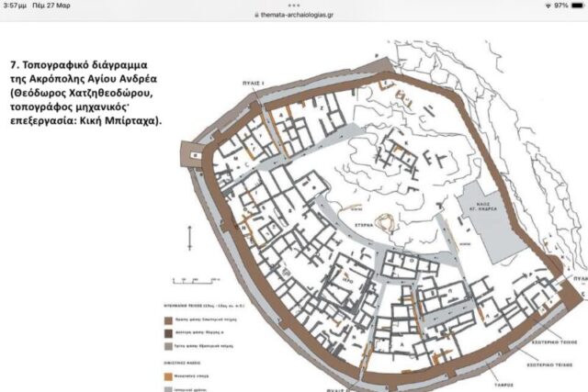Click the ΣΤΕΡΝΑ label on the map
This screenshot has width=588, height=392.
click(x=364, y=226)
